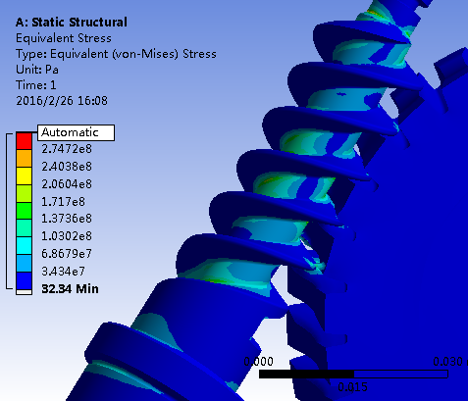Screen dimensions: 468x401
Task: Click the lime-green legend color band
Action: click(24, 193)
